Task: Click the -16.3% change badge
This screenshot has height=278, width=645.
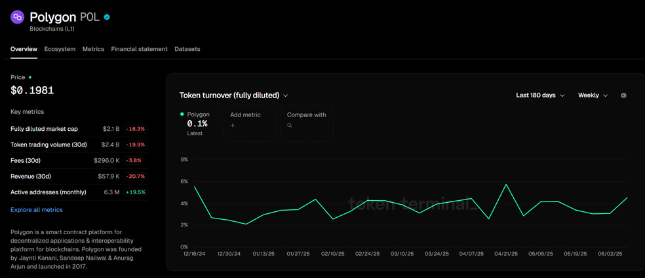Action: click(136, 129)
